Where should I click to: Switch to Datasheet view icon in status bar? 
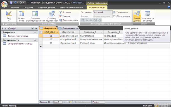pos(156,106)
